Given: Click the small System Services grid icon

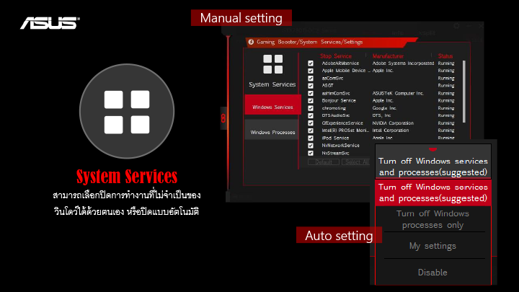Looking at the screenshot, I should (272, 64).
